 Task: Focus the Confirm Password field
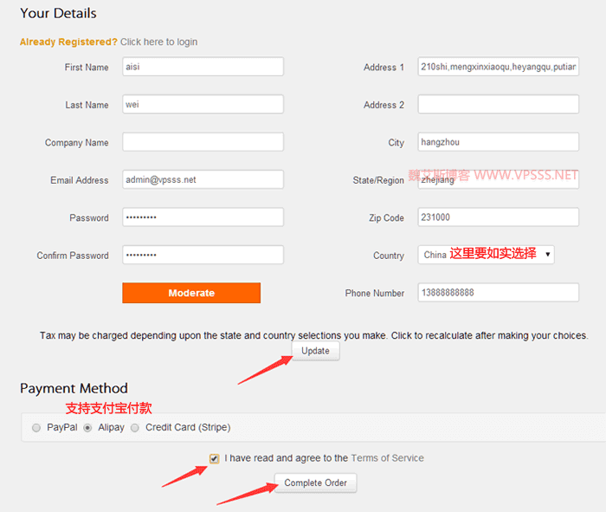pos(203,255)
